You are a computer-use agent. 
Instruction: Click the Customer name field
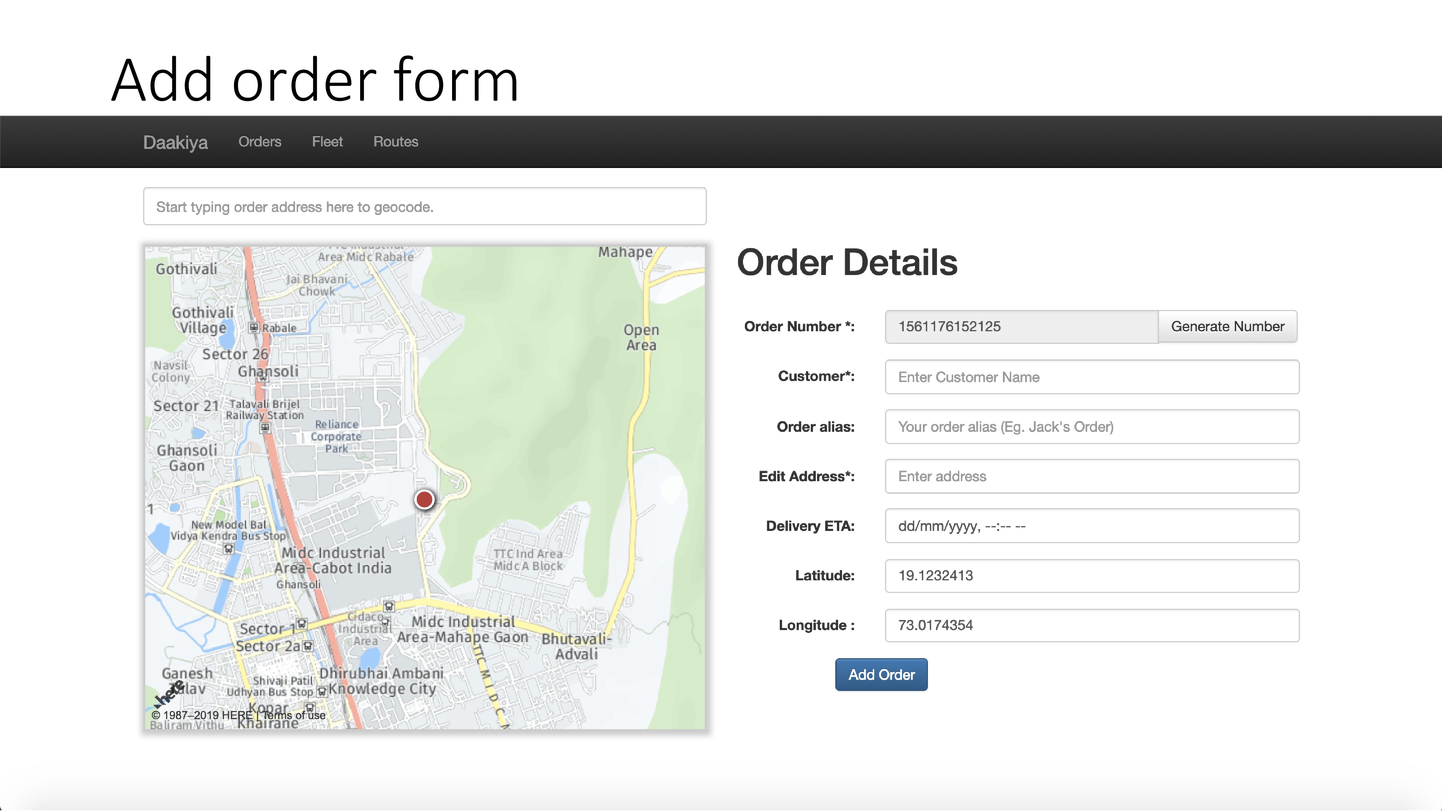point(1092,377)
